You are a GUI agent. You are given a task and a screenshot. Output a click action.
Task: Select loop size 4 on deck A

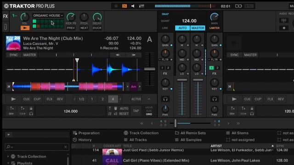tap(113, 99)
